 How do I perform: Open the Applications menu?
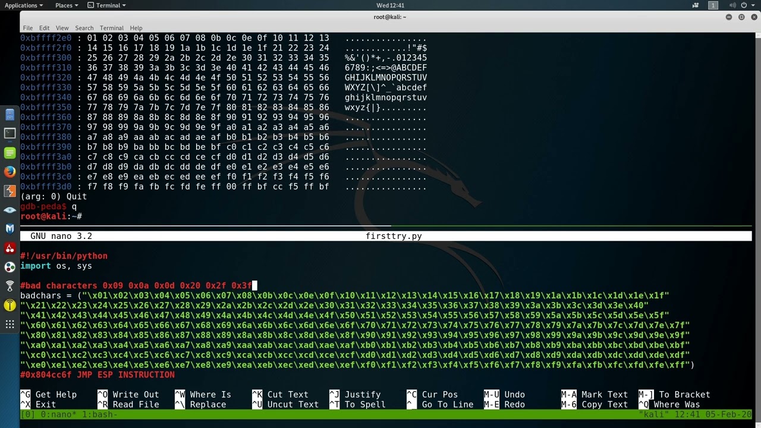coord(23,5)
